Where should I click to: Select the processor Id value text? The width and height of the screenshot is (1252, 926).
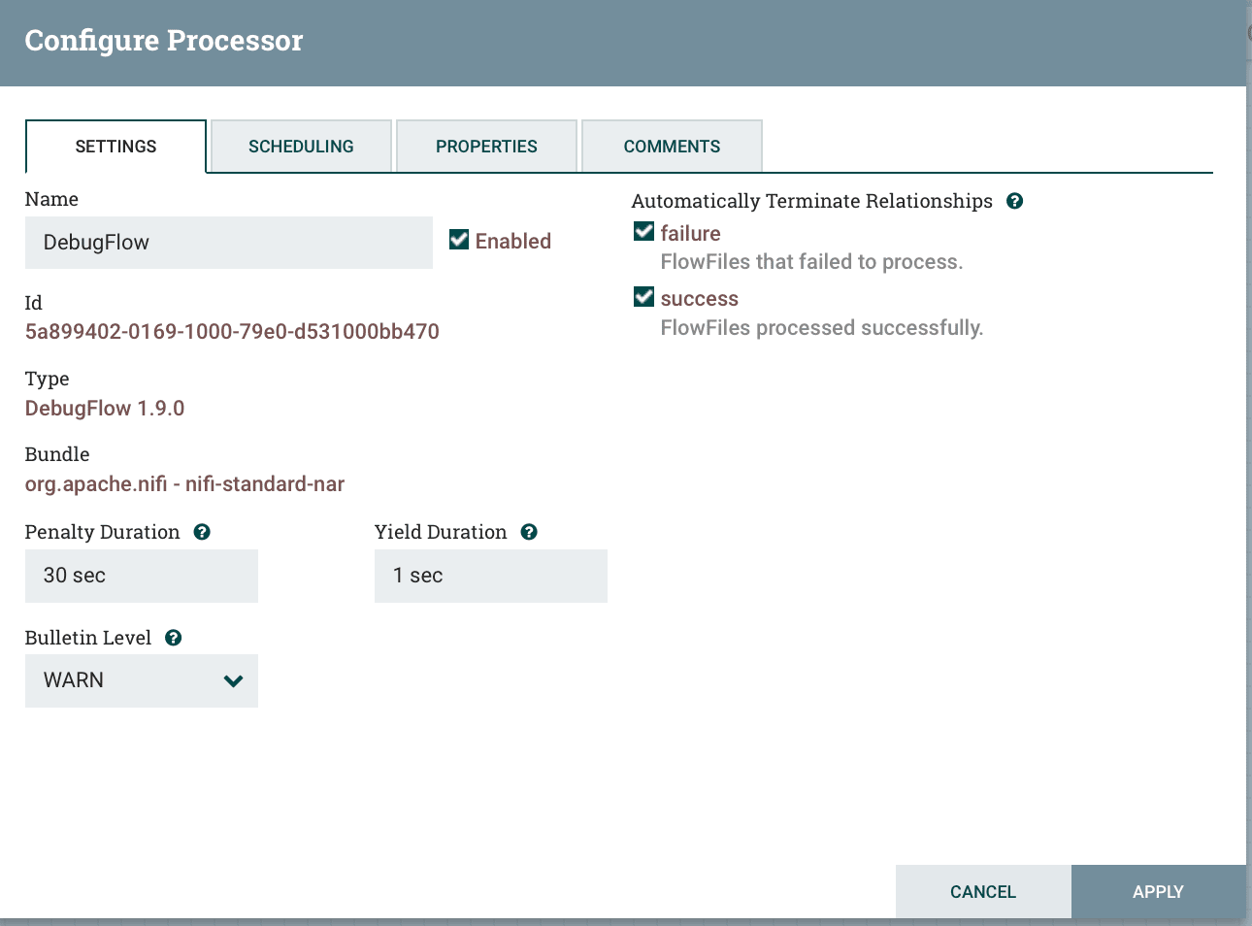(x=232, y=332)
